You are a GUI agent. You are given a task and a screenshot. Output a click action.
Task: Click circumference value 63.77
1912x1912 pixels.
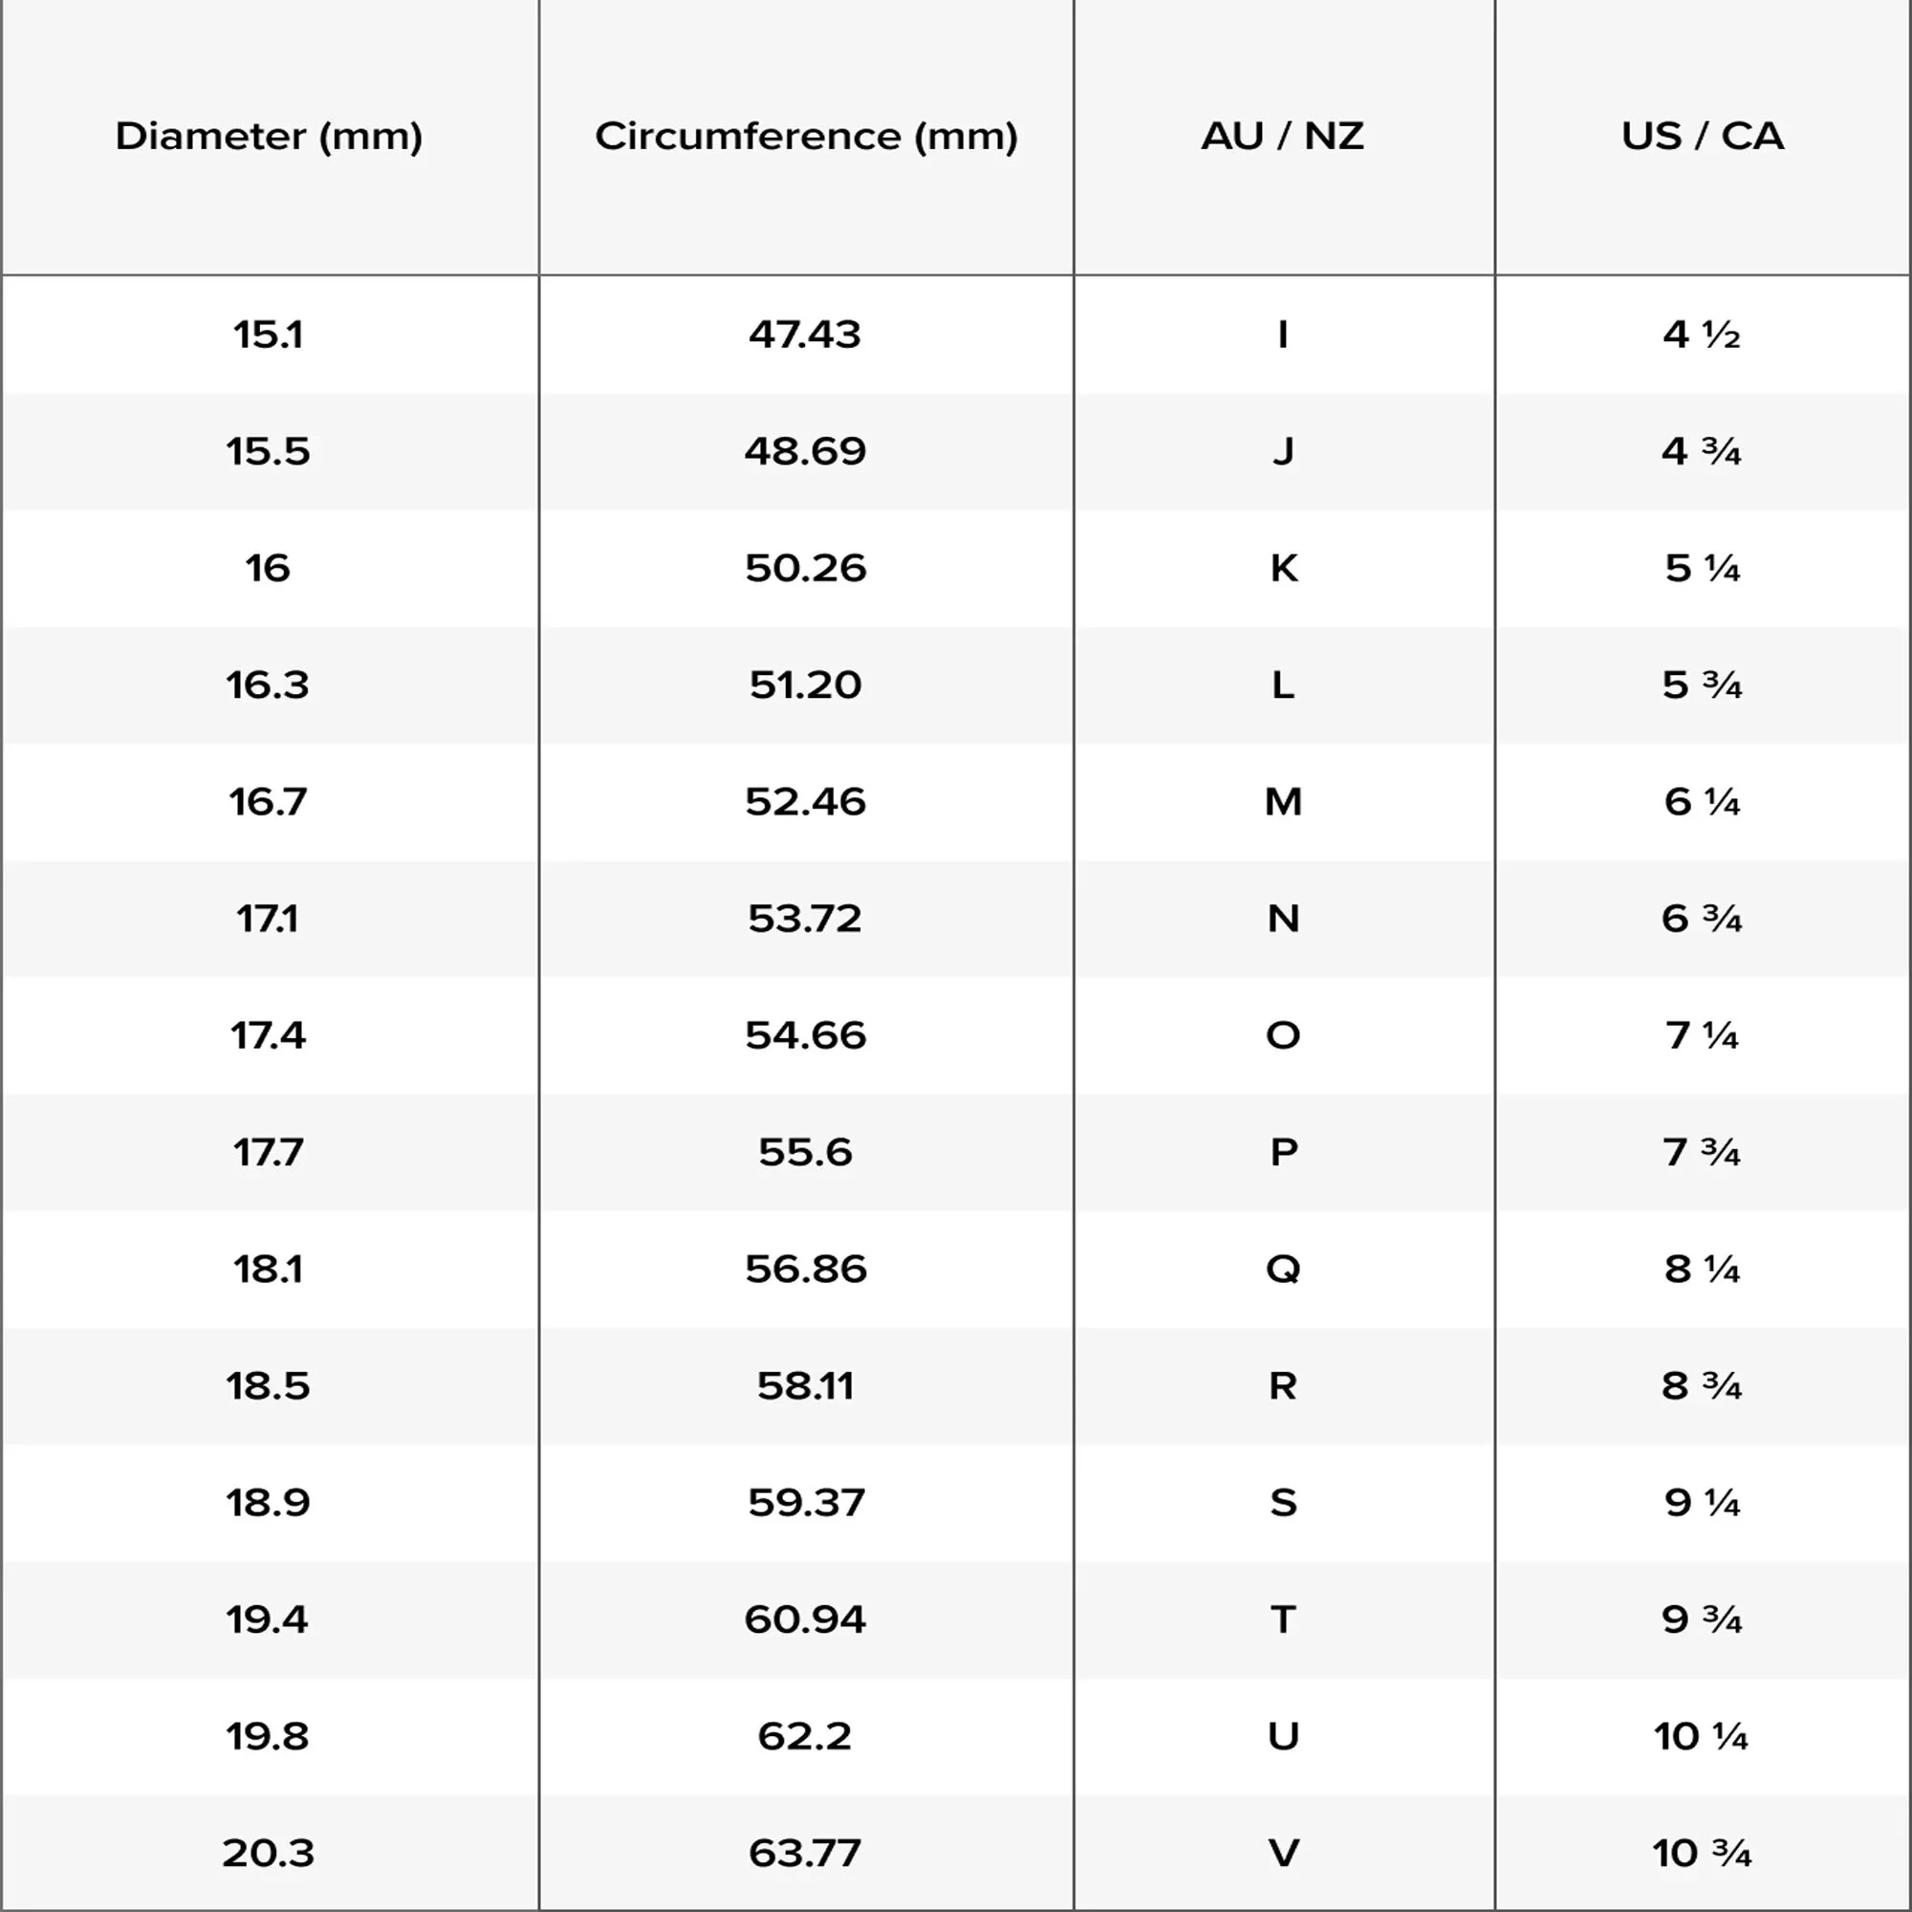806,1853
